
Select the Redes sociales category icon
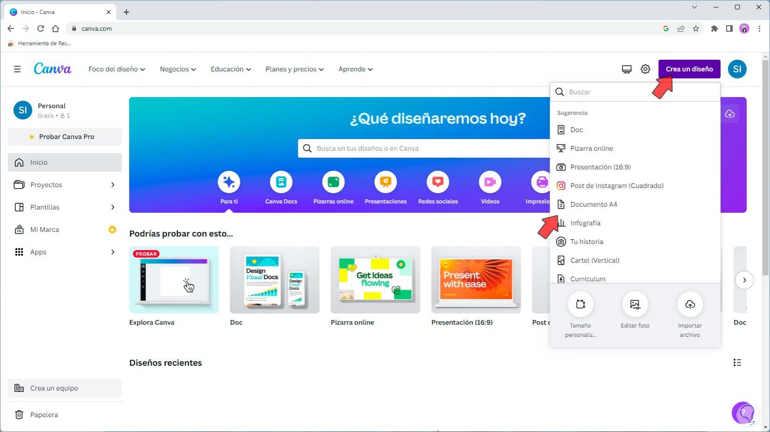pos(438,182)
